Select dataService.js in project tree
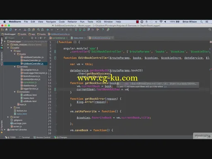The width and height of the screenshot is (212, 159). (x=29, y=86)
